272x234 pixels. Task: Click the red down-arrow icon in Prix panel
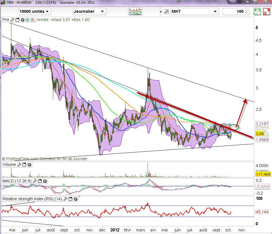[x=32, y=20]
